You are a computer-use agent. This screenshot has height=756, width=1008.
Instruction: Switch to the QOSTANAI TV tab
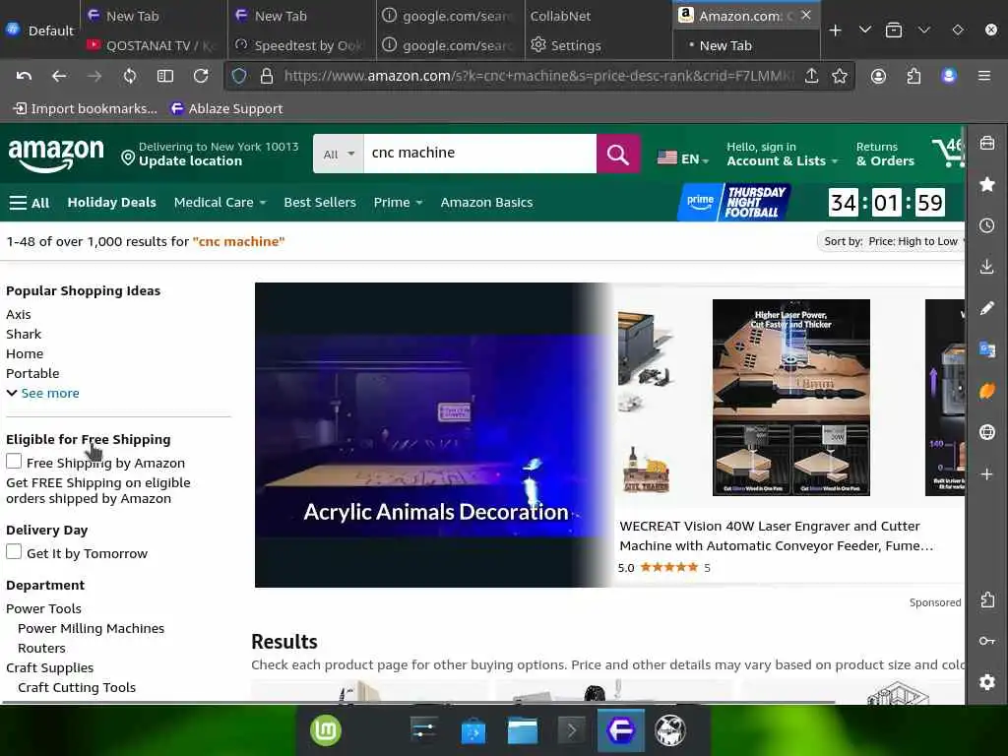coord(152,45)
